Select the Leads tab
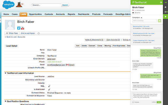The height and width of the screenshot is (105, 168). click(x=23, y=14)
